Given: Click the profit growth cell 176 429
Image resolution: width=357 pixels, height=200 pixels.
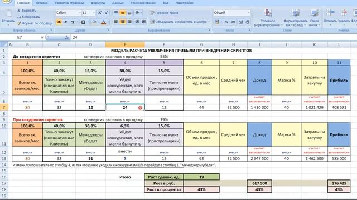Looking at the screenshot, I should pyautogui.click(x=339, y=183).
